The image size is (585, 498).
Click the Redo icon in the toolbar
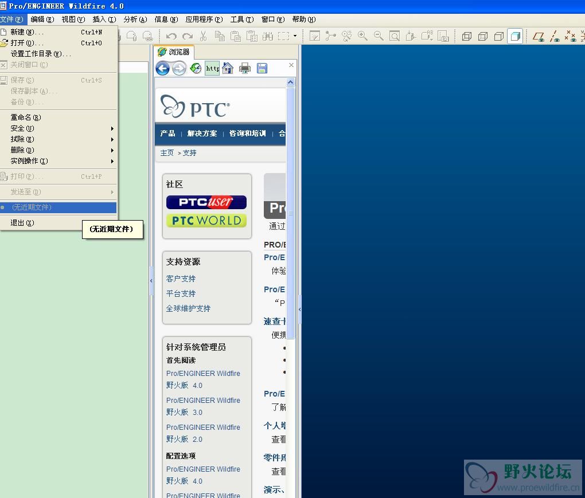(x=188, y=36)
